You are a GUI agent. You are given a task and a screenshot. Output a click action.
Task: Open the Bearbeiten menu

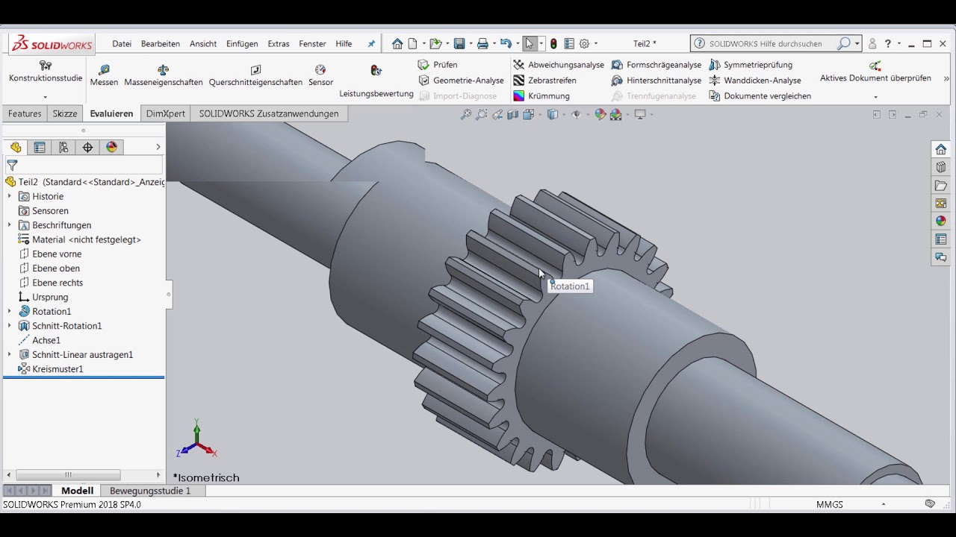161,44
